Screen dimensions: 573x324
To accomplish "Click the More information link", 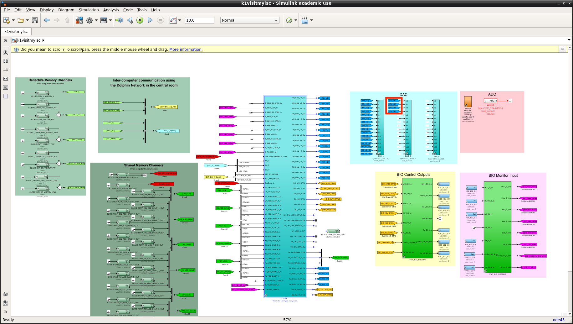I will pyautogui.click(x=186, y=50).
